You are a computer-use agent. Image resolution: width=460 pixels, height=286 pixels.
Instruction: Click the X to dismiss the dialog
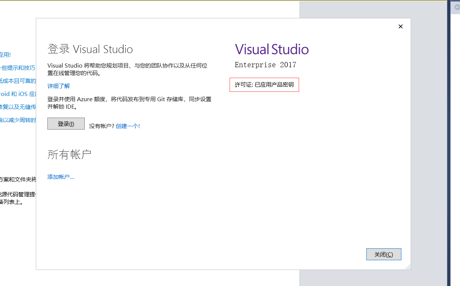tap(400, 26)
